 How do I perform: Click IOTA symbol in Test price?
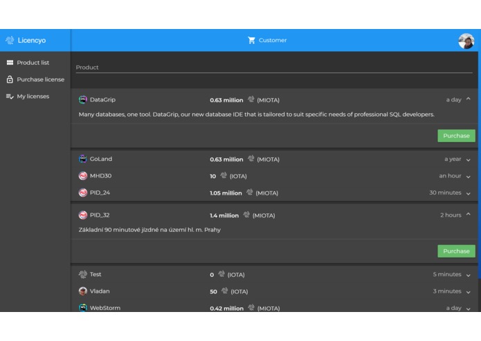pos(221,274)
